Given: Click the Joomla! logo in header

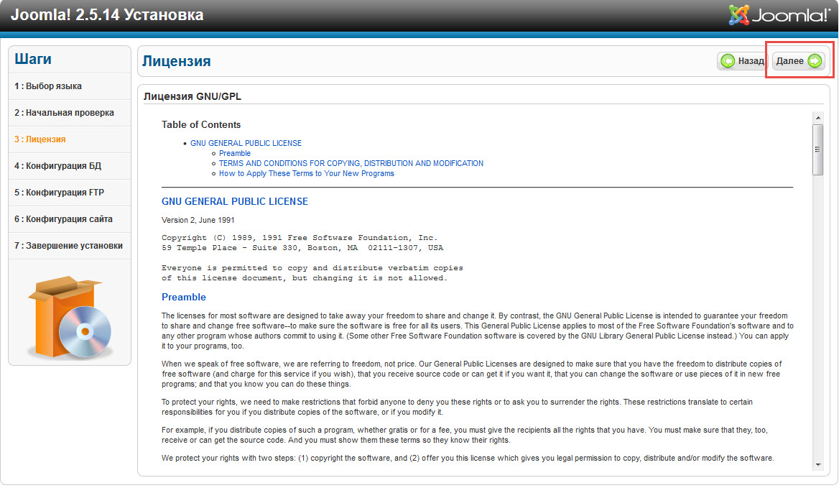Looking at the screenshot, I should pyautogui.click(x=779, y=15).
